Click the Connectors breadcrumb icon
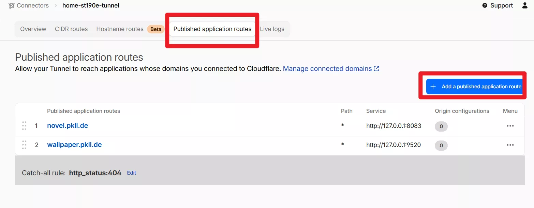 pos(12,5)
